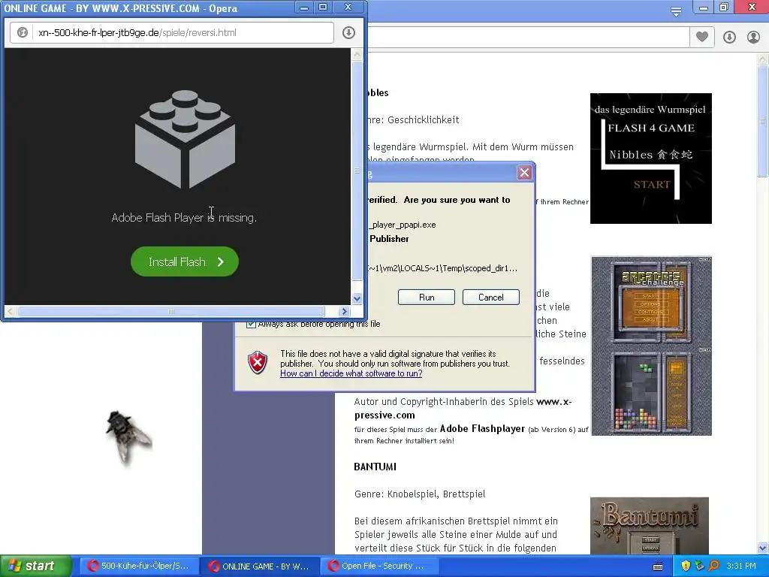The height and width of the screenshot is (577, 769).
Task: Click the 'Genre: Geschicklichkeit' text on page
Action: pyautogui.click(x=413, y=119)
